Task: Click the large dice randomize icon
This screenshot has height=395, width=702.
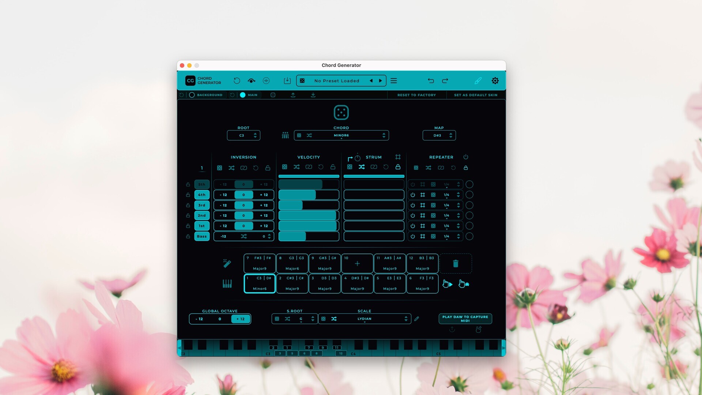Action: pyautogui.click(x=341, y=112)
